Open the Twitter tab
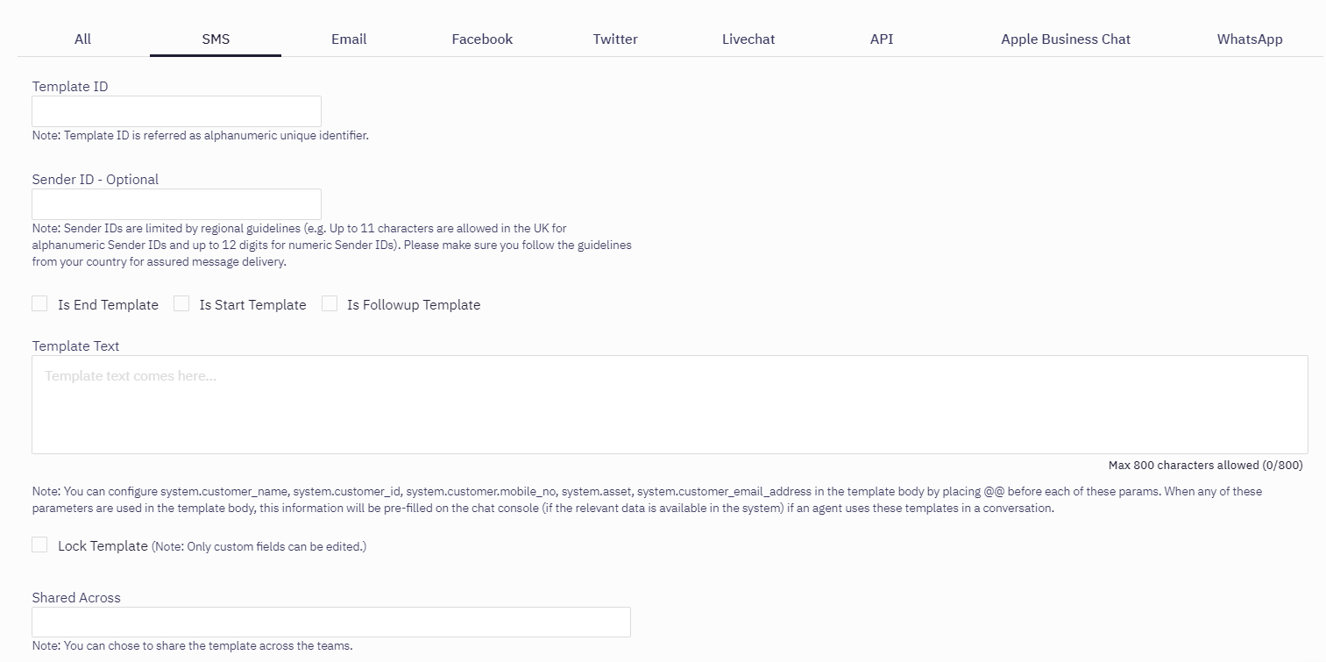 pyautogui.click(x=615, y=39)
